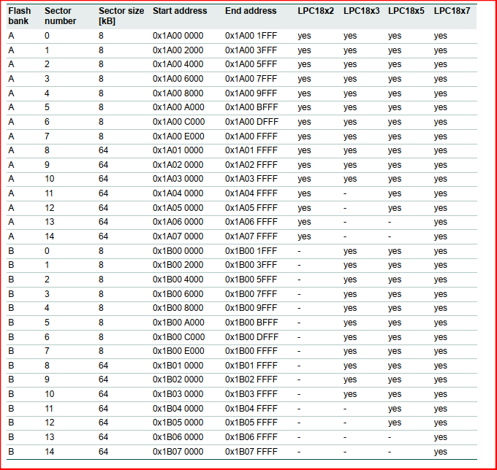Screen dimensions: 497x470
Task: Select start address 0x1A02 0000
Action: pyautogui.click(x=178, y=165)
